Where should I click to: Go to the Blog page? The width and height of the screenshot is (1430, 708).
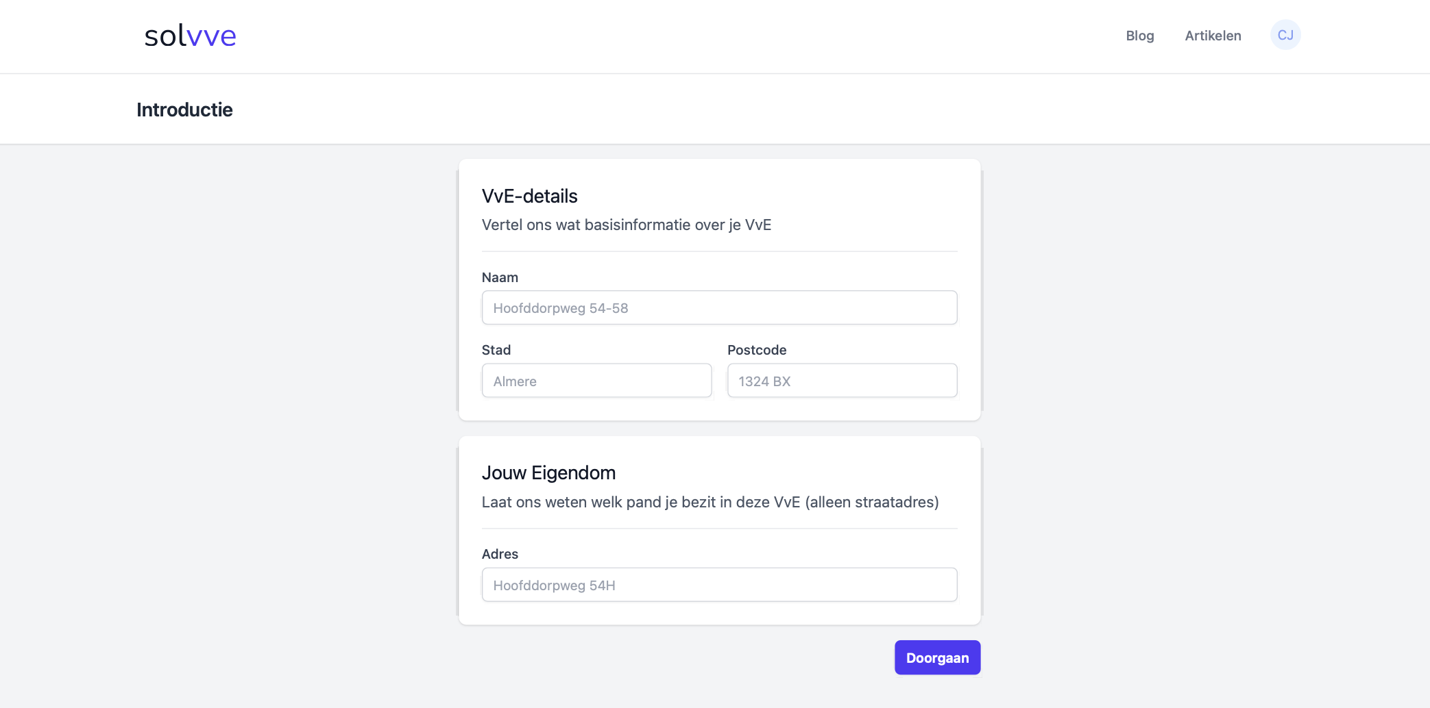pos(1139,36)
